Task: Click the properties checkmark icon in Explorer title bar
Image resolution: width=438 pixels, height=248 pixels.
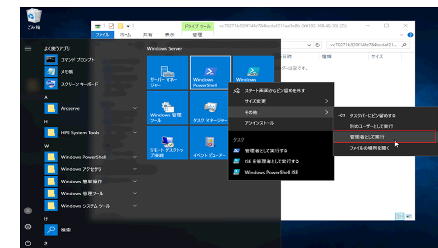Action: 111,26
